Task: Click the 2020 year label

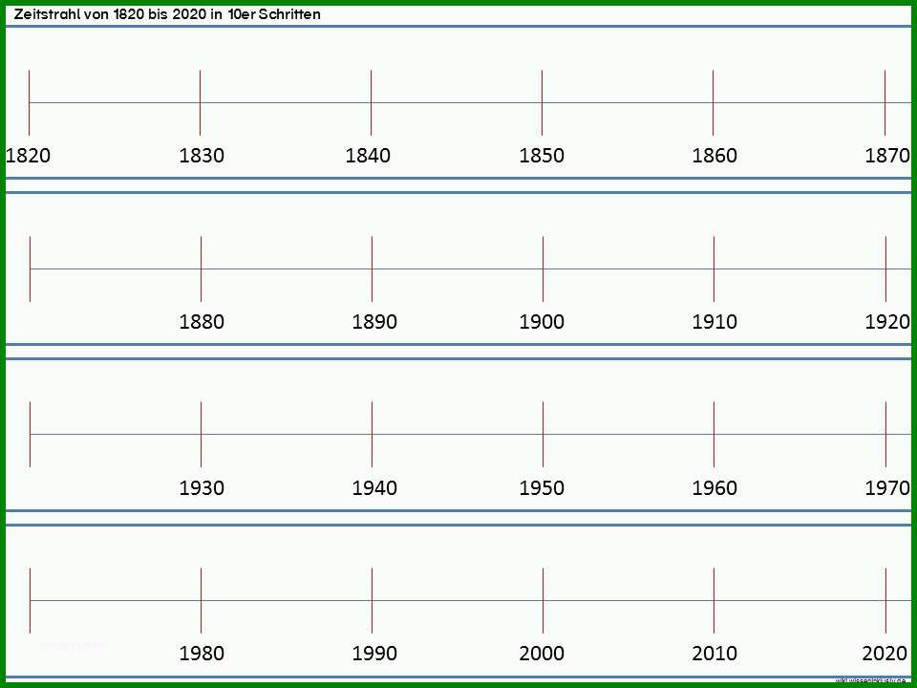Action: 885,654
